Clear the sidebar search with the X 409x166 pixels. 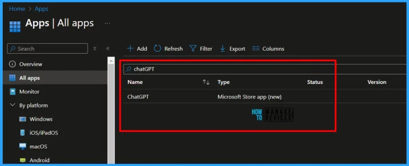coord(95,49)
